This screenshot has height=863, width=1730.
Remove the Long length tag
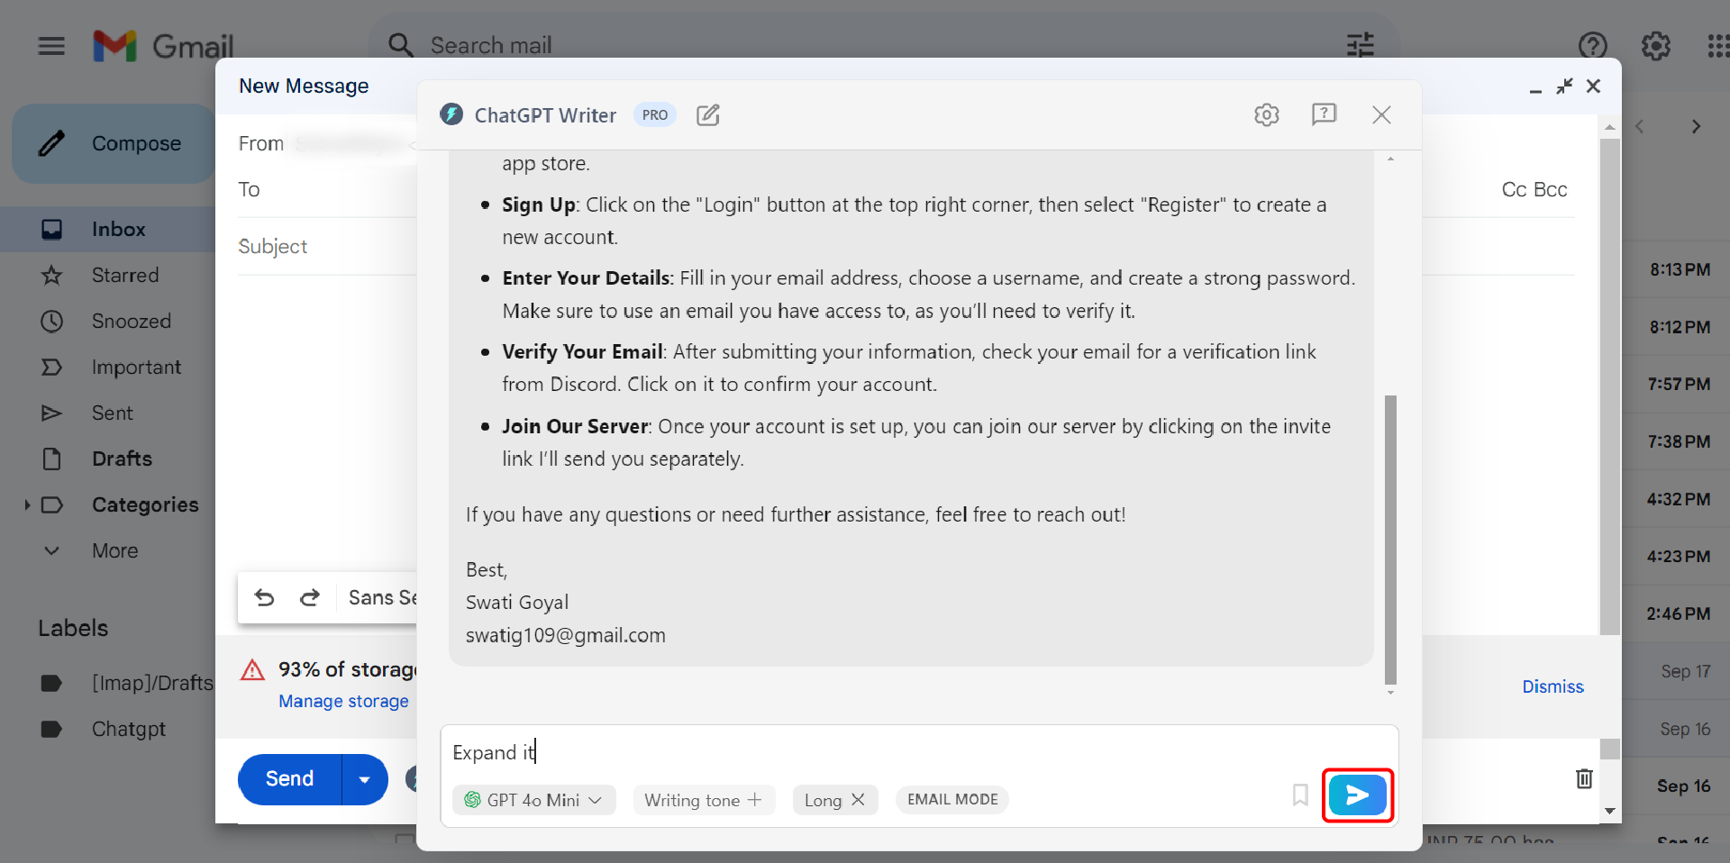[858, 799]
